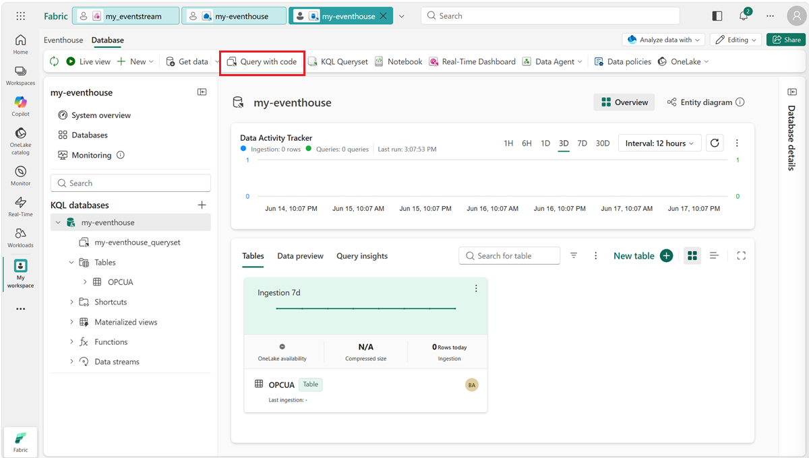Switch to the Eventhouse tab

click(x=63, y=40)
